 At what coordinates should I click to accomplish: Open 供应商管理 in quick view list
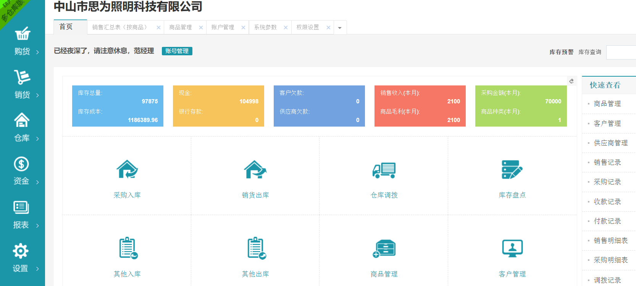point(611,143)
